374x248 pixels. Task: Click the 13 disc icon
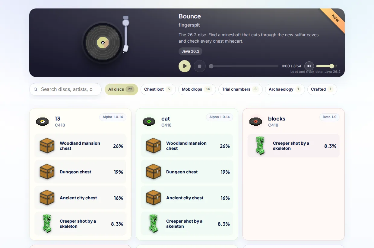click(x=42, y=122)
